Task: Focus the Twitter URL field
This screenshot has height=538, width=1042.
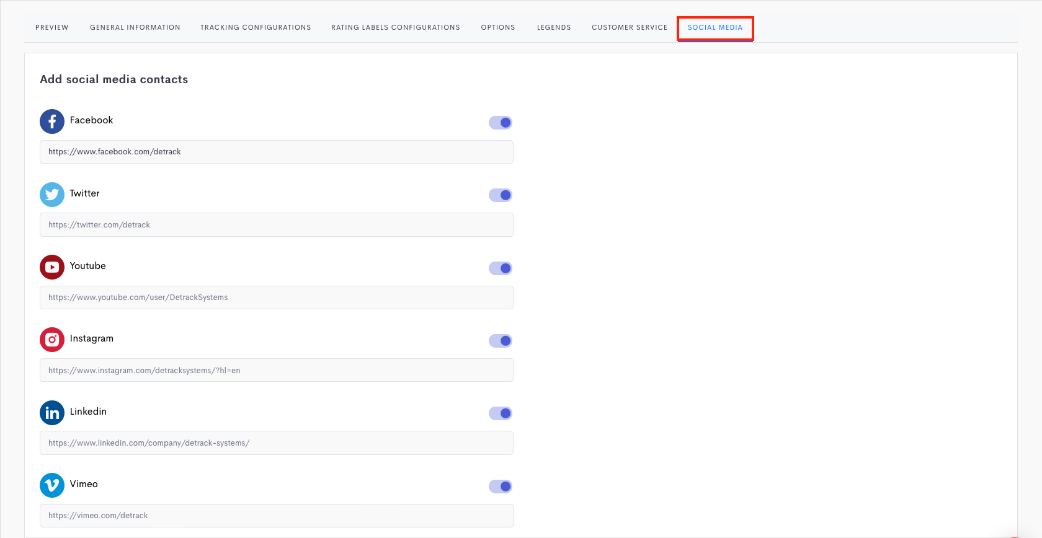Action: [277, 225]
